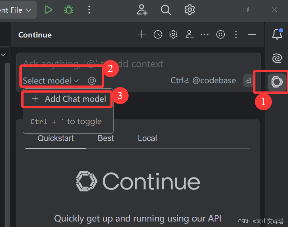Viewport: 288px width, 227px height.
Task: Start a new Continue session with plus icon
Action: (142, 34)
